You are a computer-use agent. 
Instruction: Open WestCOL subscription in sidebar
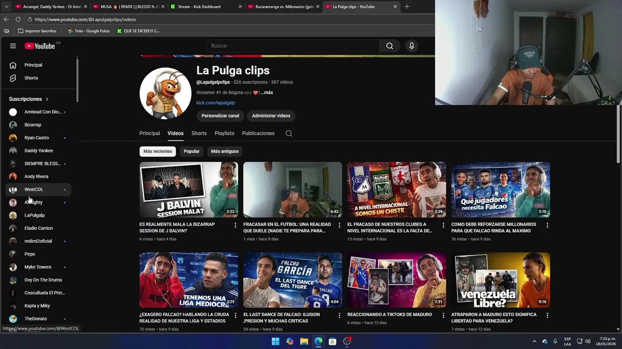click(38, 190)
